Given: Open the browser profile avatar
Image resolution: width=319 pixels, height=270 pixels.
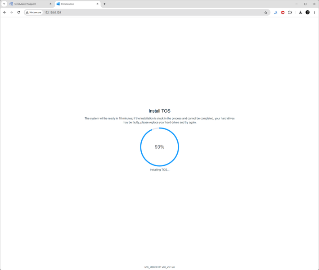Looking at the screenshot, I should pyautogui.click(x=308, y=13).
